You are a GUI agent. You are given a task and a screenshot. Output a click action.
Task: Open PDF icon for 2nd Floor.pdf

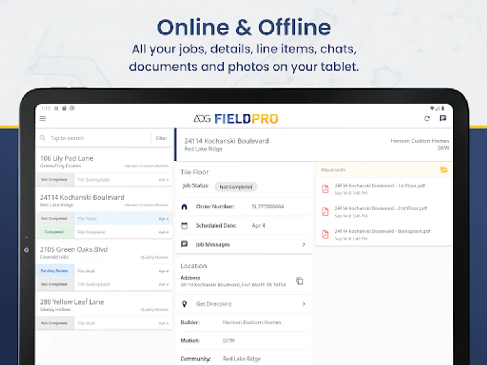point(325,212)
